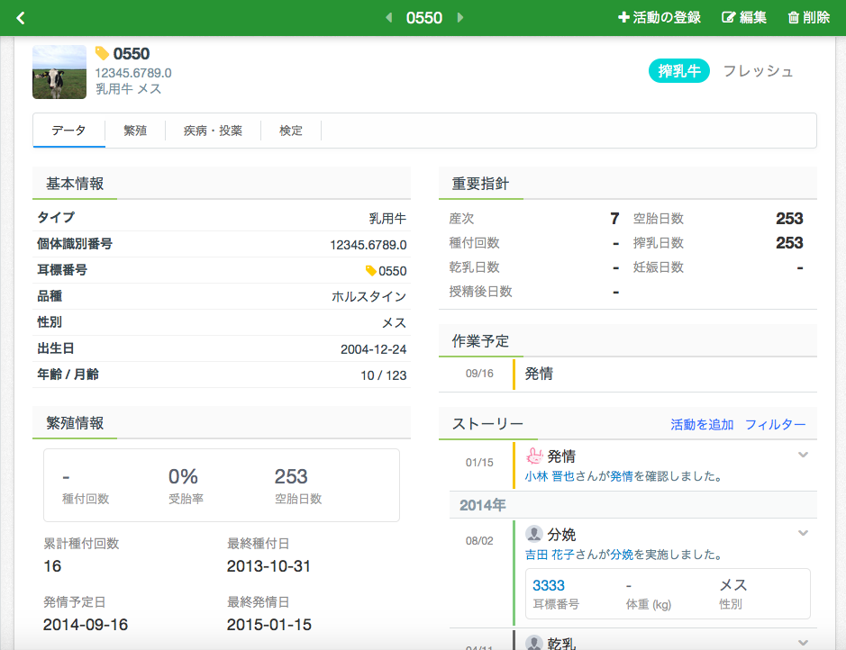Click the user avatar icon beside 乾乳
Image resolution: width=846 pixels, height=650 pixels.
[534, 643]
